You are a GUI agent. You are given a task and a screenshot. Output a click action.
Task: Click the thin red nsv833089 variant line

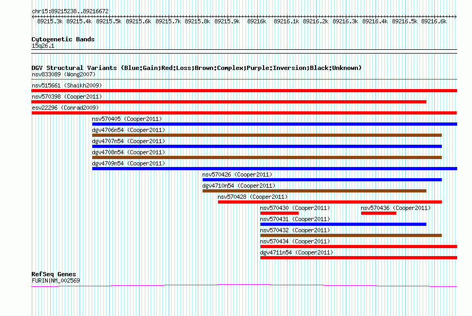244,80
